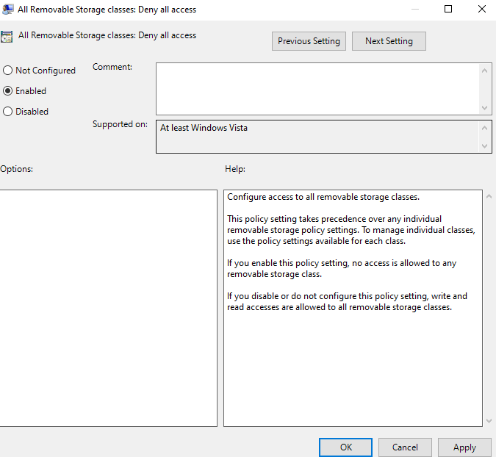The height and width of the screenshot is (457, 496).
Task: Click the Supported on scroll down arrow
Action: tap(484, 145)
